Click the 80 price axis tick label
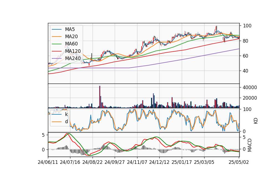 246,41
